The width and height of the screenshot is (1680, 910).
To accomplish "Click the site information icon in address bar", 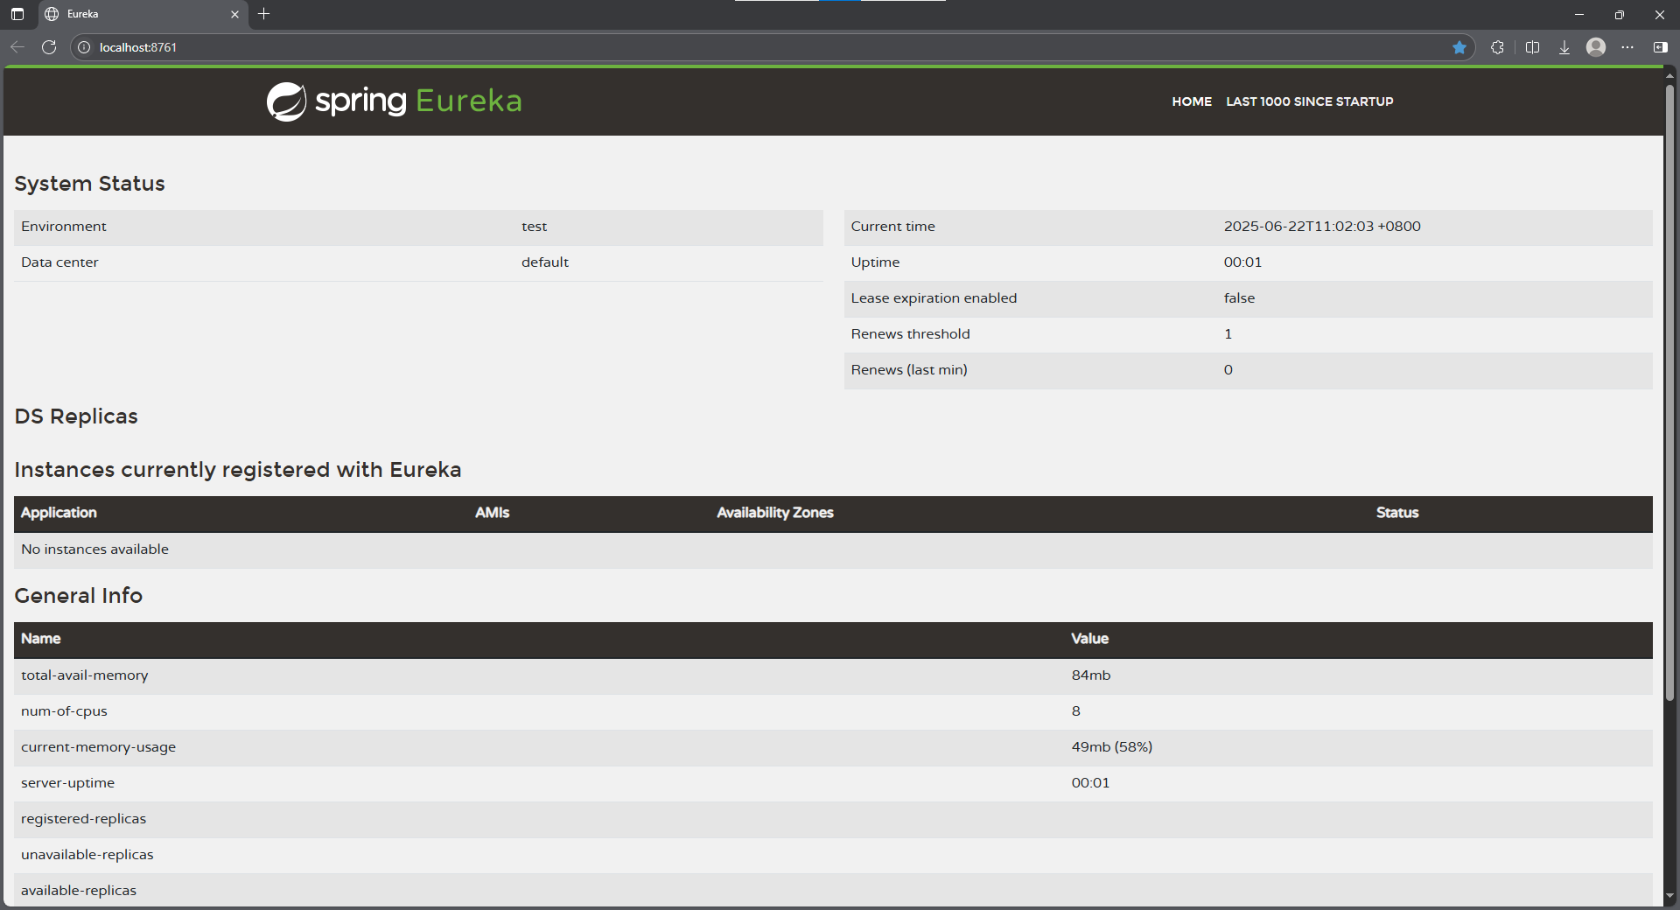I will tap(82, 47).
